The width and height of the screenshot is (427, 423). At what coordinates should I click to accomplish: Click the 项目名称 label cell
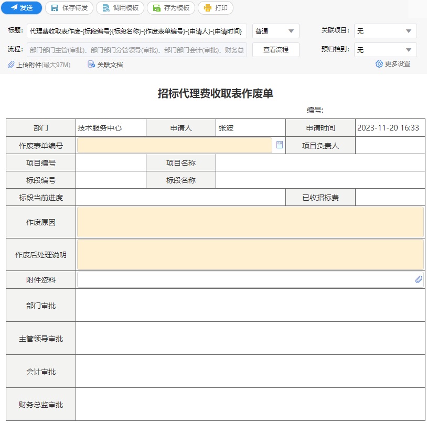point(181,163)
